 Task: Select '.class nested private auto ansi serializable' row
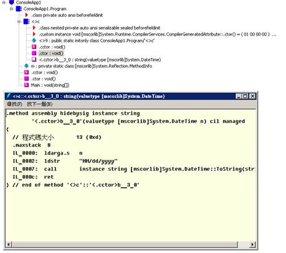pos(100,28)
